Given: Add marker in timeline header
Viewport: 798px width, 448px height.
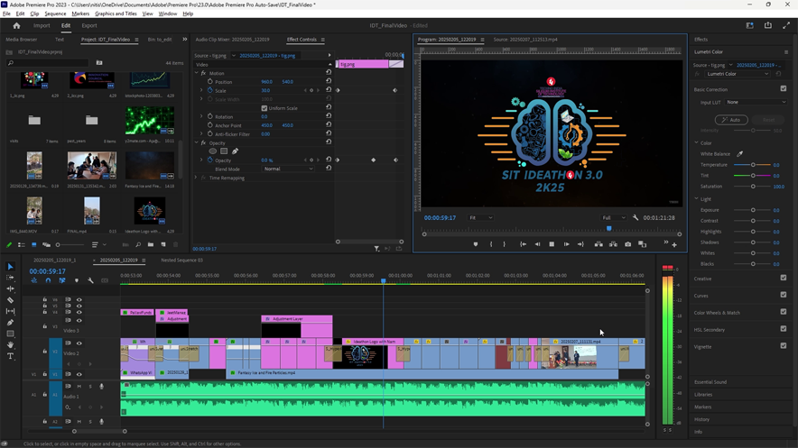Looking at the screenshot, I should pos(77,280).
